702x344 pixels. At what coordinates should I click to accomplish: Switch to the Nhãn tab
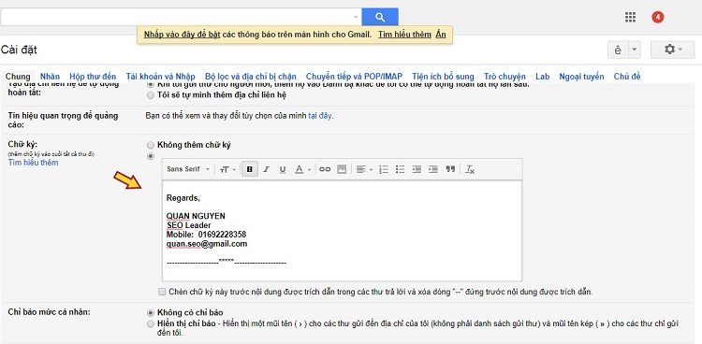50,77
